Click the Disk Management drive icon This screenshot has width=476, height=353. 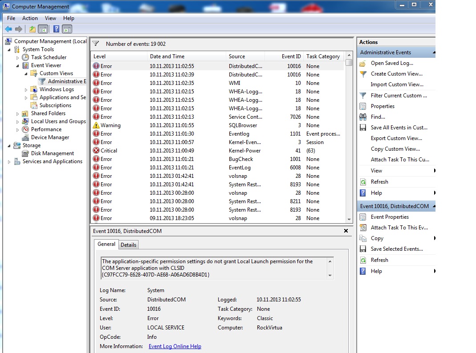pyautogui.click(x=25, y=153)
